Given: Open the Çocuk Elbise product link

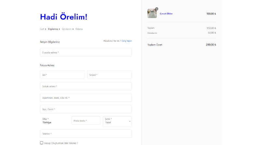Looking at the screenshot, I should pos(166,14).
